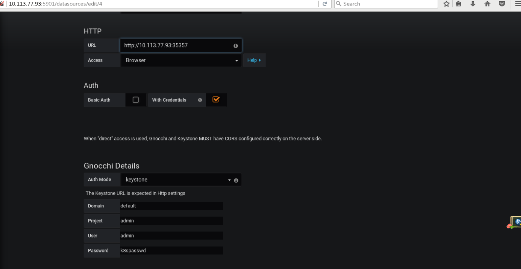Image resolution: width=521 pixels, height=269 pixels.
Task: Open the bookmarks sidebar icon
Action: (458, 4)
